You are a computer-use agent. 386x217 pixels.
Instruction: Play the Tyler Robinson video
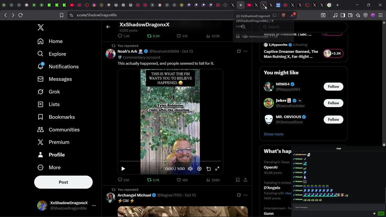(x=123, y=169)
